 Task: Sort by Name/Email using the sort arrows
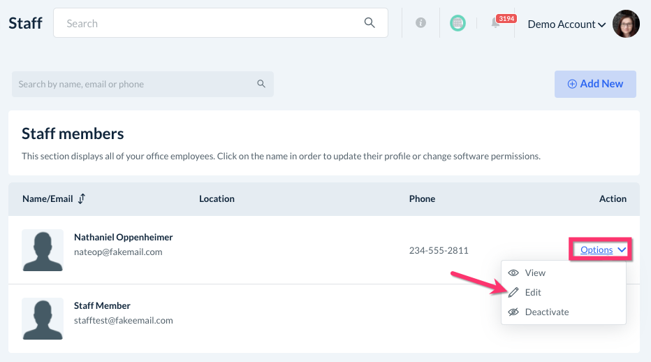82,198
